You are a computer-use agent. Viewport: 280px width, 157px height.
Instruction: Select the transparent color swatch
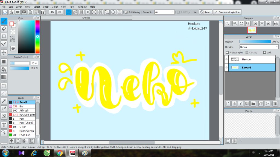coord(13,32)
